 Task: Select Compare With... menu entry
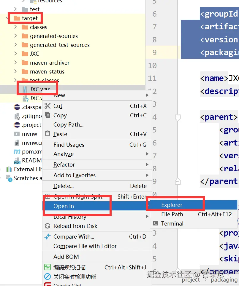(97, 237)
